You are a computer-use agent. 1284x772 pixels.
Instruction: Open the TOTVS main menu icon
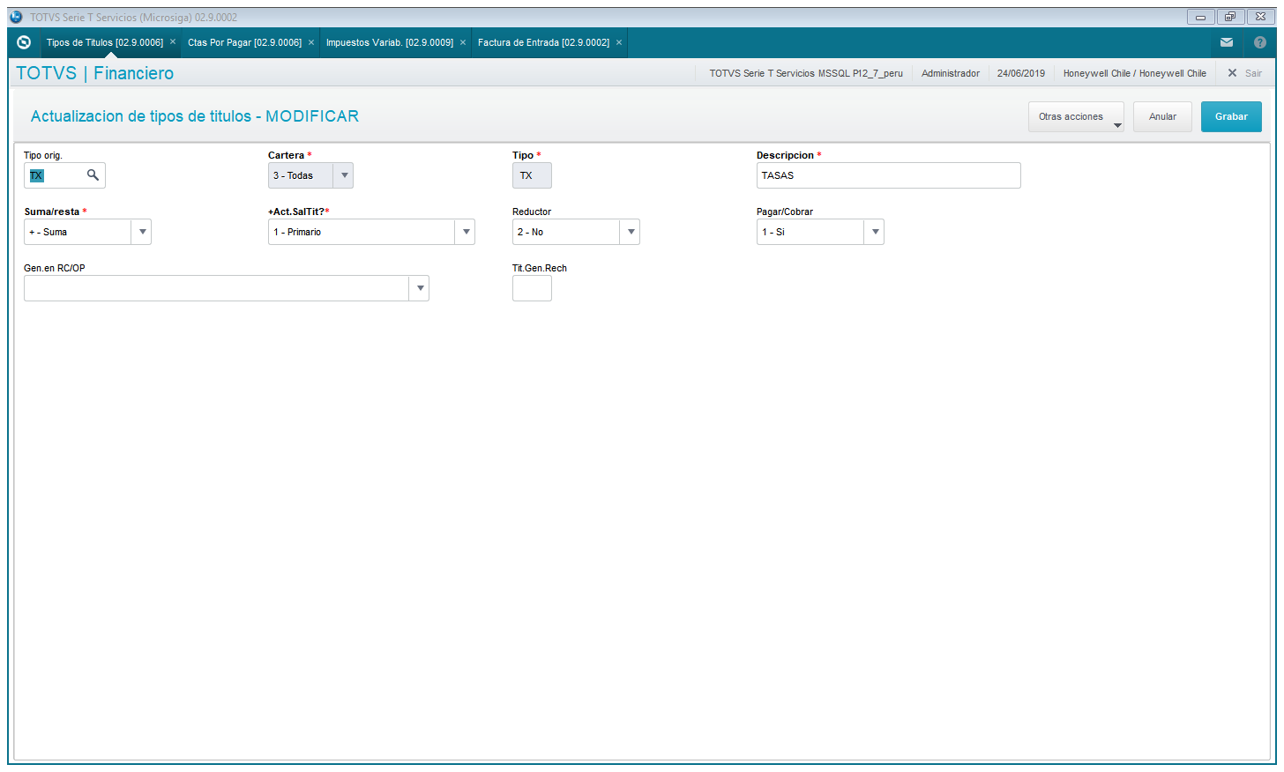24,42
